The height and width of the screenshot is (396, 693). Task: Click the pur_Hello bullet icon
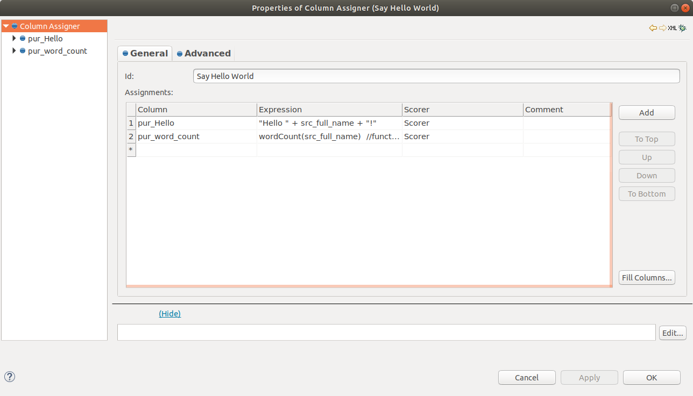pyautogui.click(x=23, y=38)
